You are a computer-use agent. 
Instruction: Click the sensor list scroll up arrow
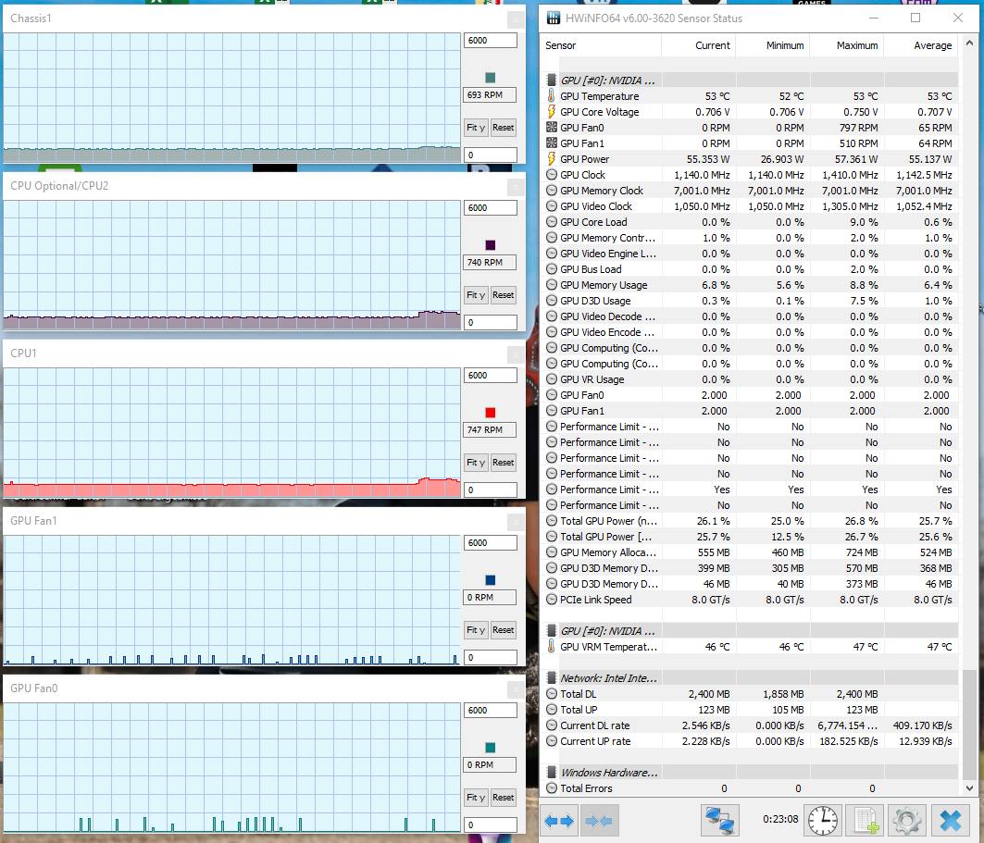(x=969, y=43)
